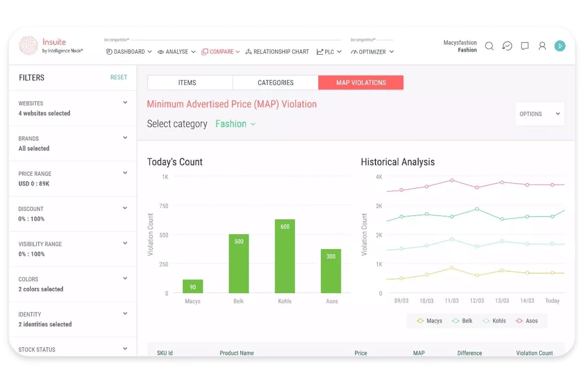Open the search magnifier icon

[x=489, y=46]
